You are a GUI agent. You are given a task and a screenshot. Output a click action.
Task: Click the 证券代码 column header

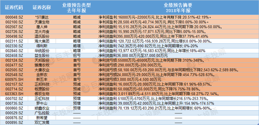[14, 7]
